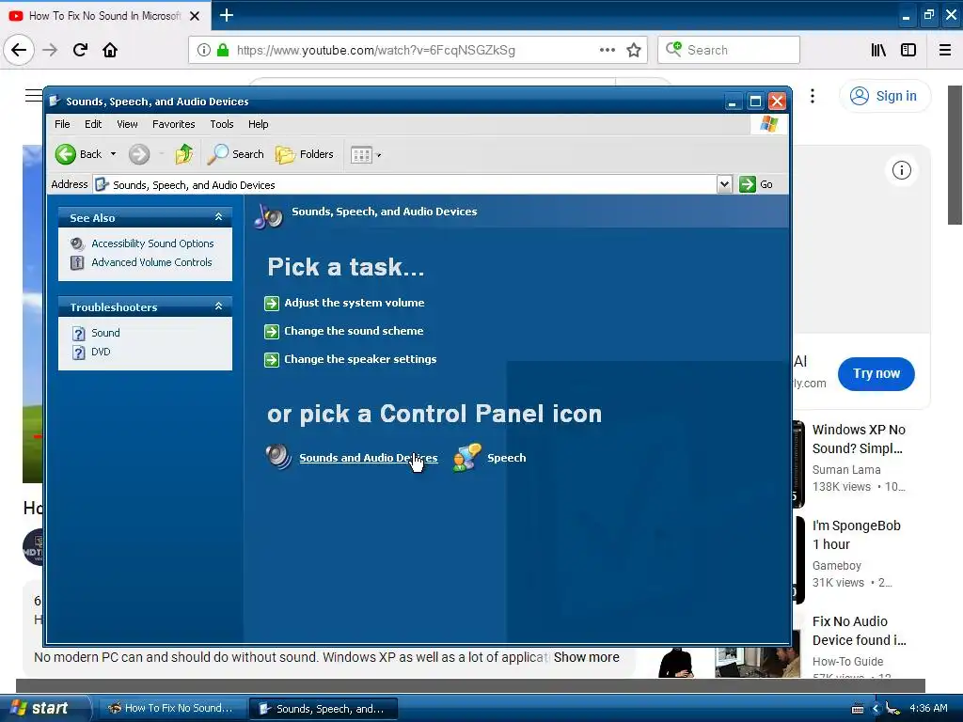This screenshot has height=722, width=963.
Task: Click the Speech label link
Action: [507, 458]
